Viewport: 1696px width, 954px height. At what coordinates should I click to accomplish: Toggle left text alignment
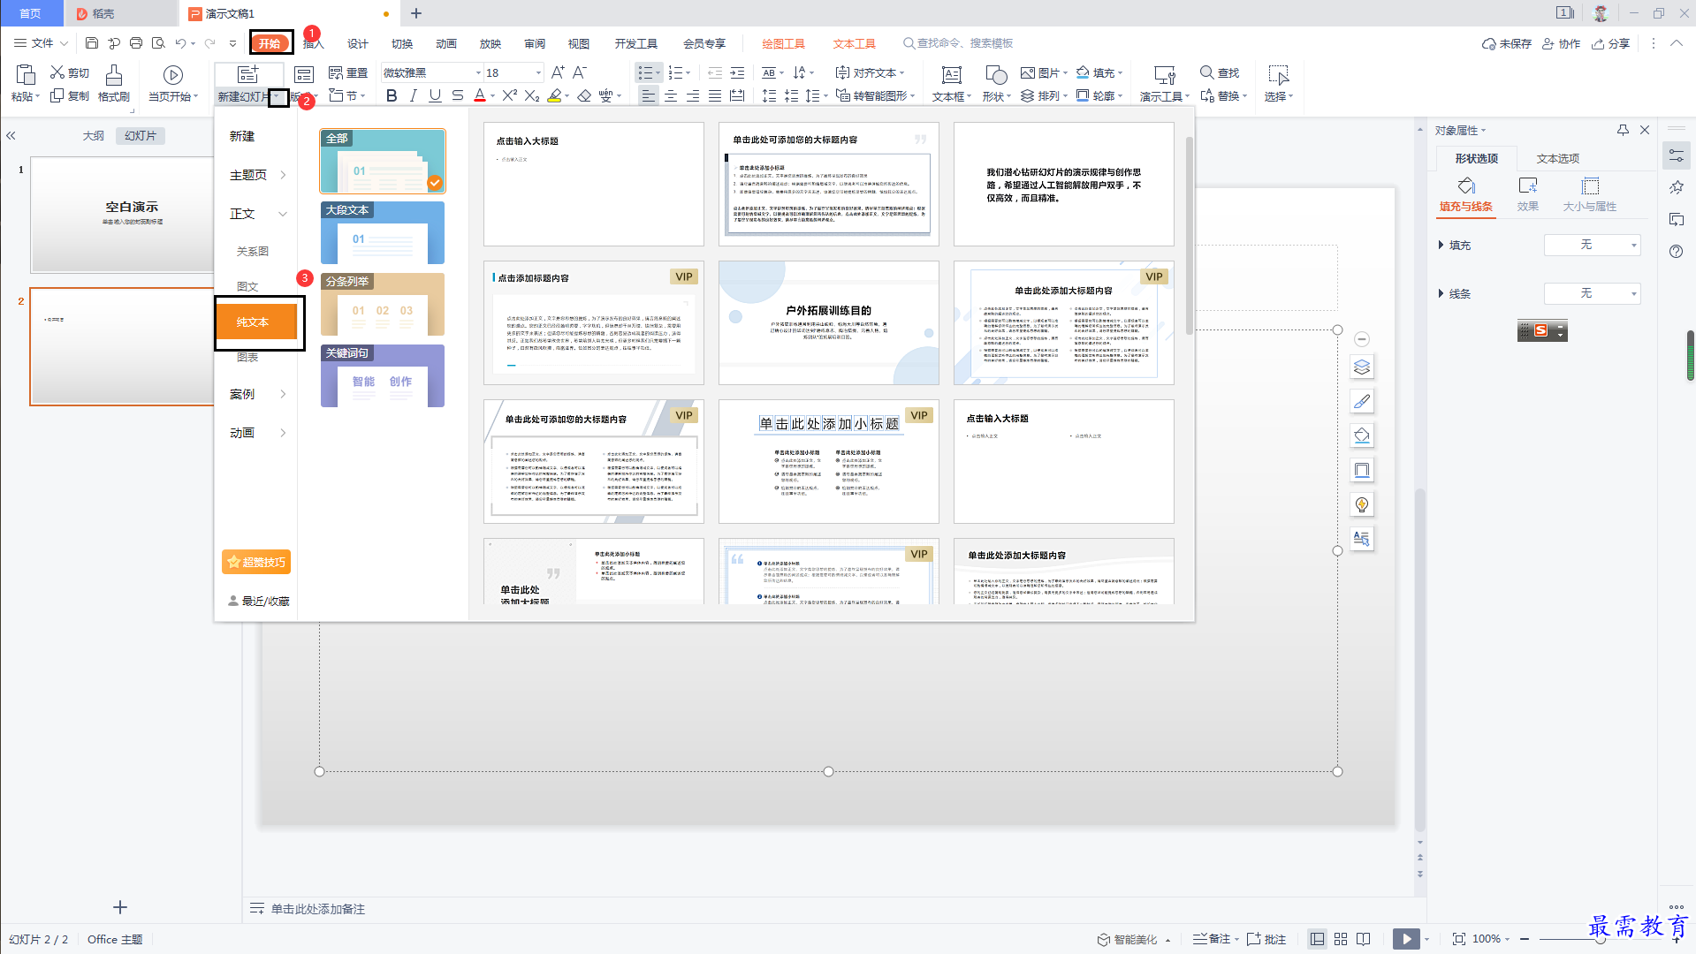649,95
